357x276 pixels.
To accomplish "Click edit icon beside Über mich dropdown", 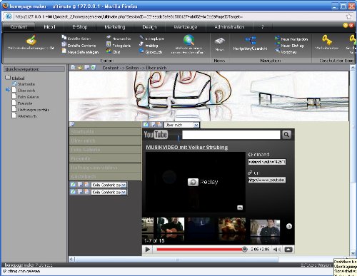I will pos(146,125).
